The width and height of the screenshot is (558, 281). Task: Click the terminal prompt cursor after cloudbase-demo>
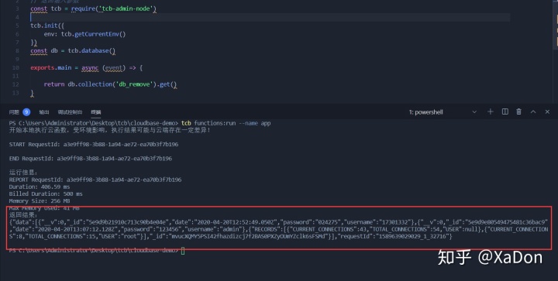click(x=183, y=251)
